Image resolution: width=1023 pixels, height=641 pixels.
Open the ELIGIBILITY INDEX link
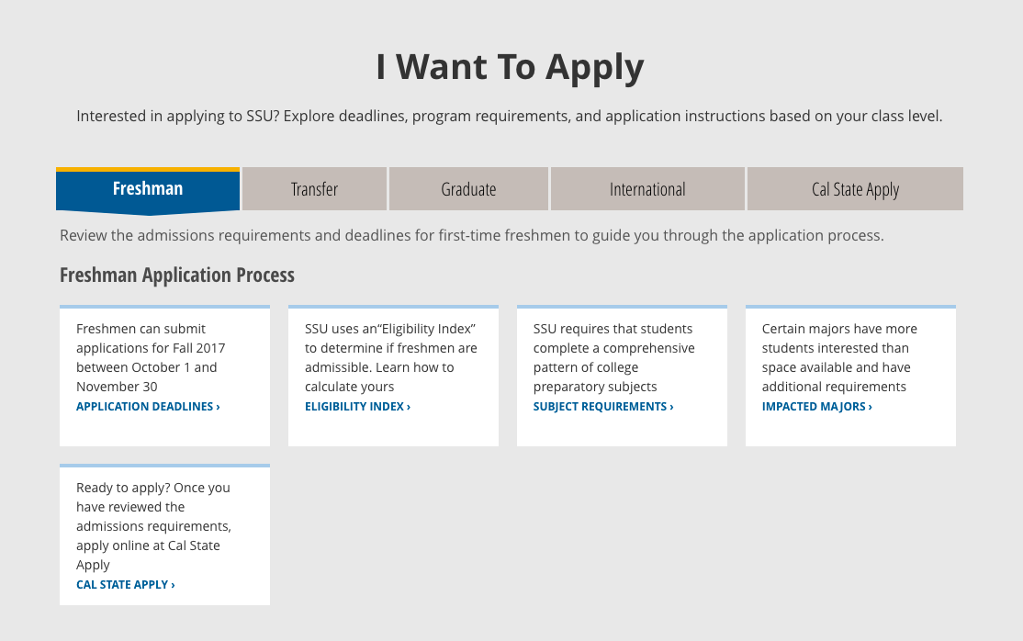coord(357,407)
